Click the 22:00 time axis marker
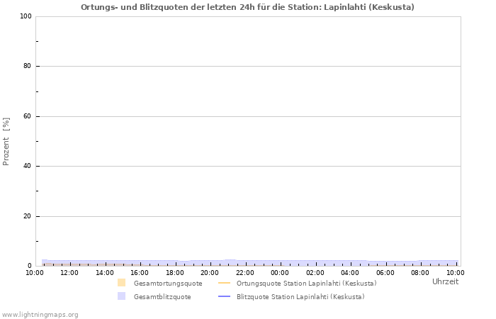This screenshot has width=496, height=319. pos(245,272)
